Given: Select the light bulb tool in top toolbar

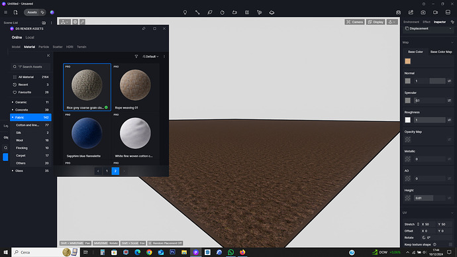Looking at the screenshot, I should tap(185, 12).
